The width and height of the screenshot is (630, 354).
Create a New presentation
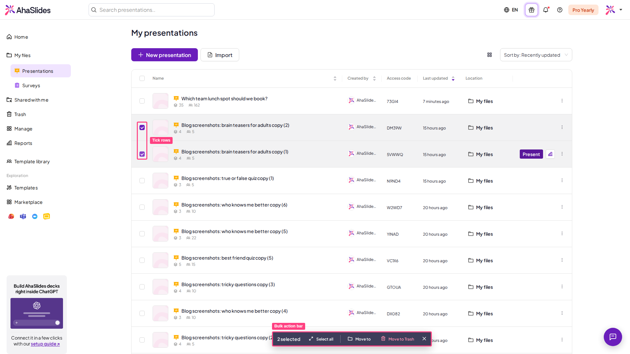pyautogui.click(x=164, y=55)
